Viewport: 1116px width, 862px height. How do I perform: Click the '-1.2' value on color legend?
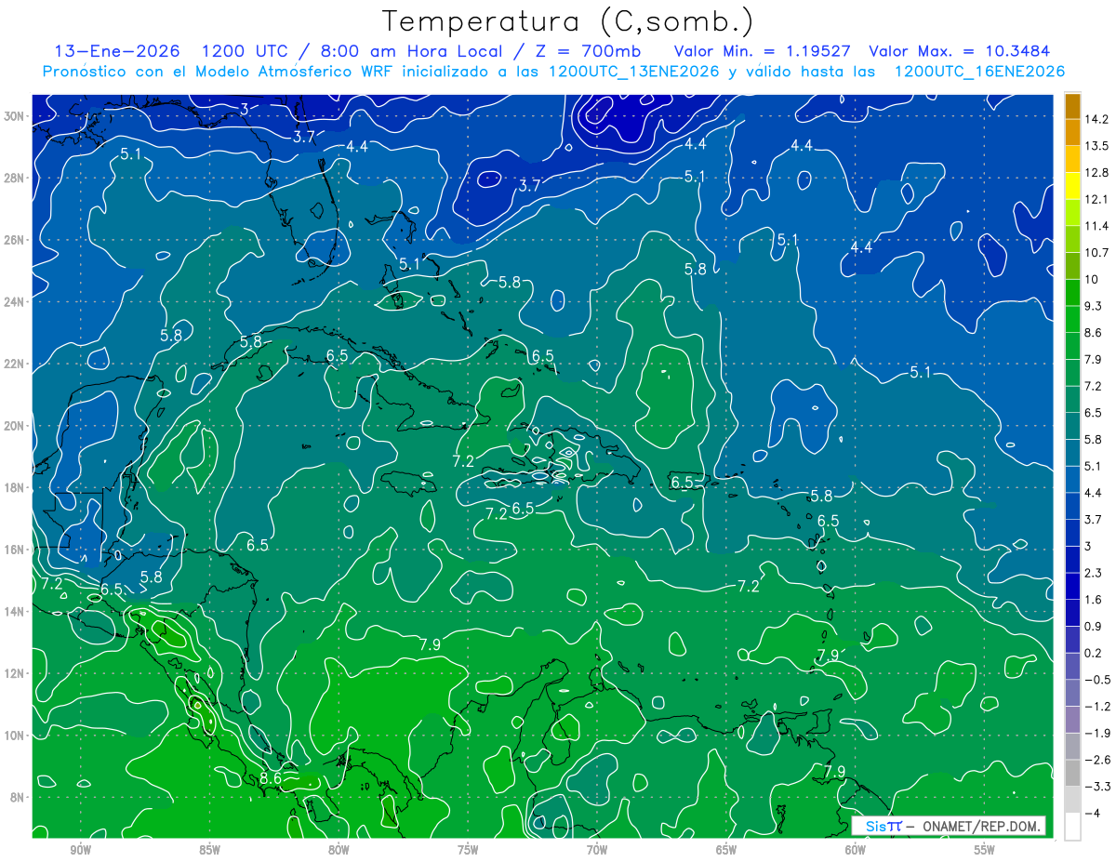pos(1096,707)
